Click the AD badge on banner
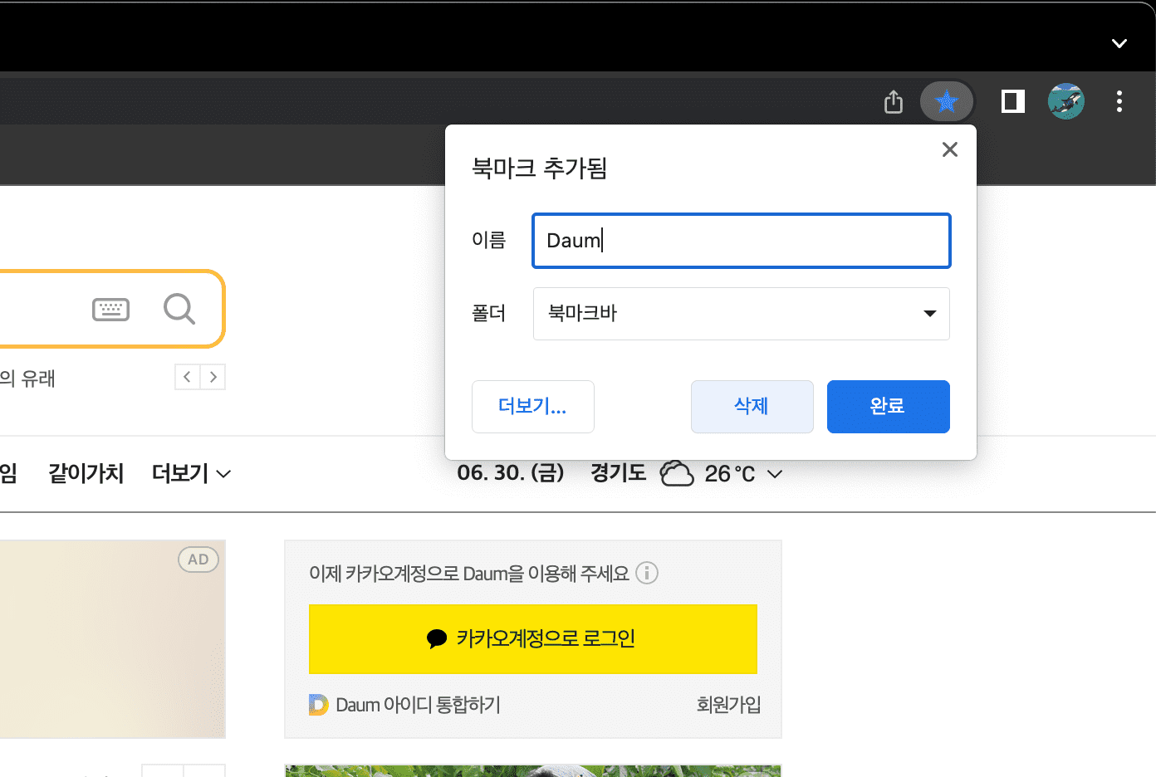 pyautogui.click(x=198, y=560)
